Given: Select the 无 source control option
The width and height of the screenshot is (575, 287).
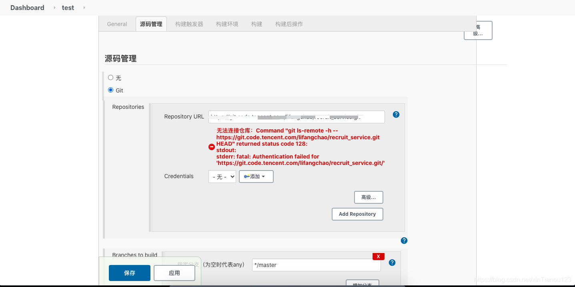Looking at the screenshot, I should coord(111,78).
